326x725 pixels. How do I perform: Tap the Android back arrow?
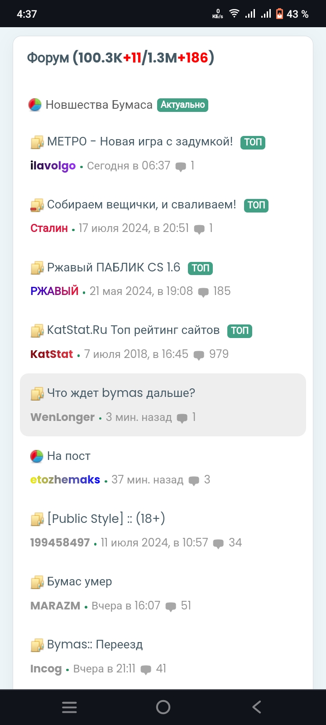pyautogui.click(x=257, y=707)
